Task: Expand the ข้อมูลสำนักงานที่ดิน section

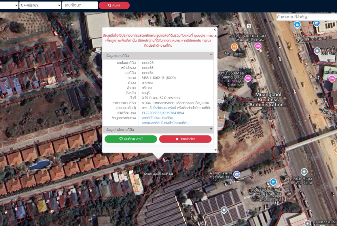Action: [x=211, y=129]
